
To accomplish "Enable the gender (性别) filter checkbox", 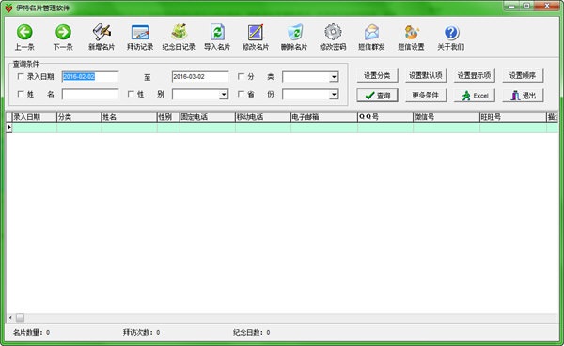I will coord(131,94).
